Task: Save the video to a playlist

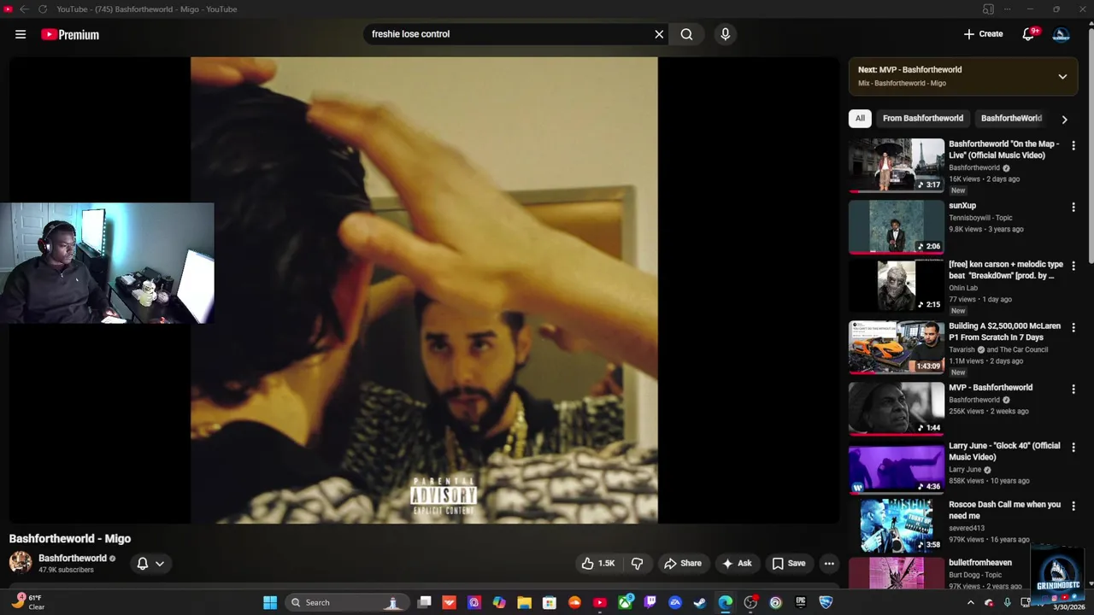Action: pos(788,563)
